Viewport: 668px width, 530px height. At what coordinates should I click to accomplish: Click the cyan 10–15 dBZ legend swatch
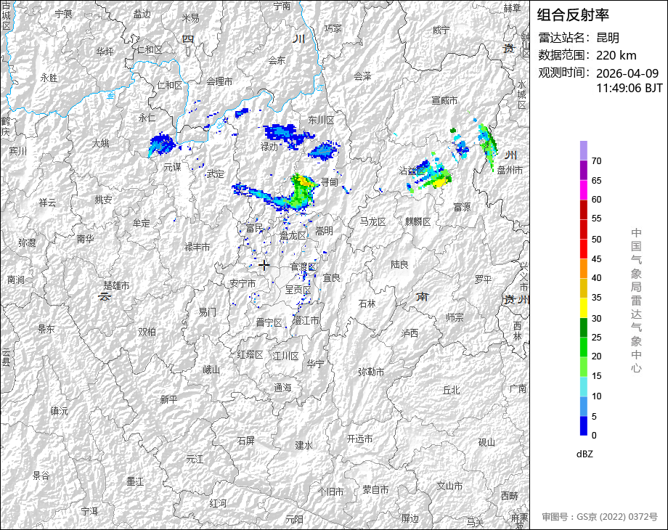[584, 386]
